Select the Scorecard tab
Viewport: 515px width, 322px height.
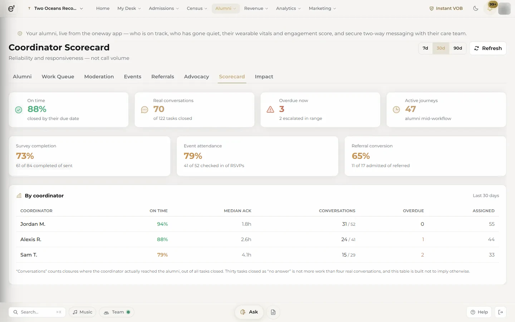point(232,77)
